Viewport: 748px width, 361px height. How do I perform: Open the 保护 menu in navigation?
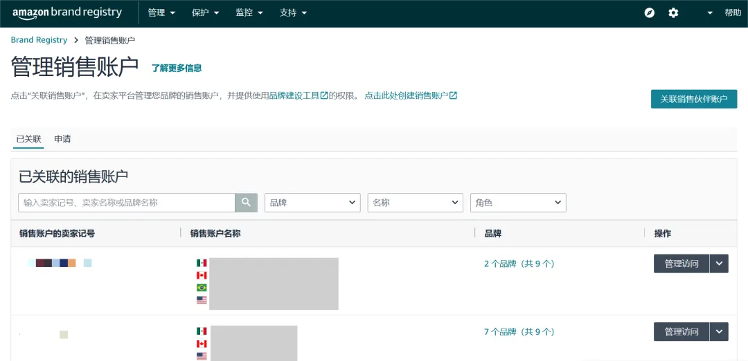(x=205, y=13)
